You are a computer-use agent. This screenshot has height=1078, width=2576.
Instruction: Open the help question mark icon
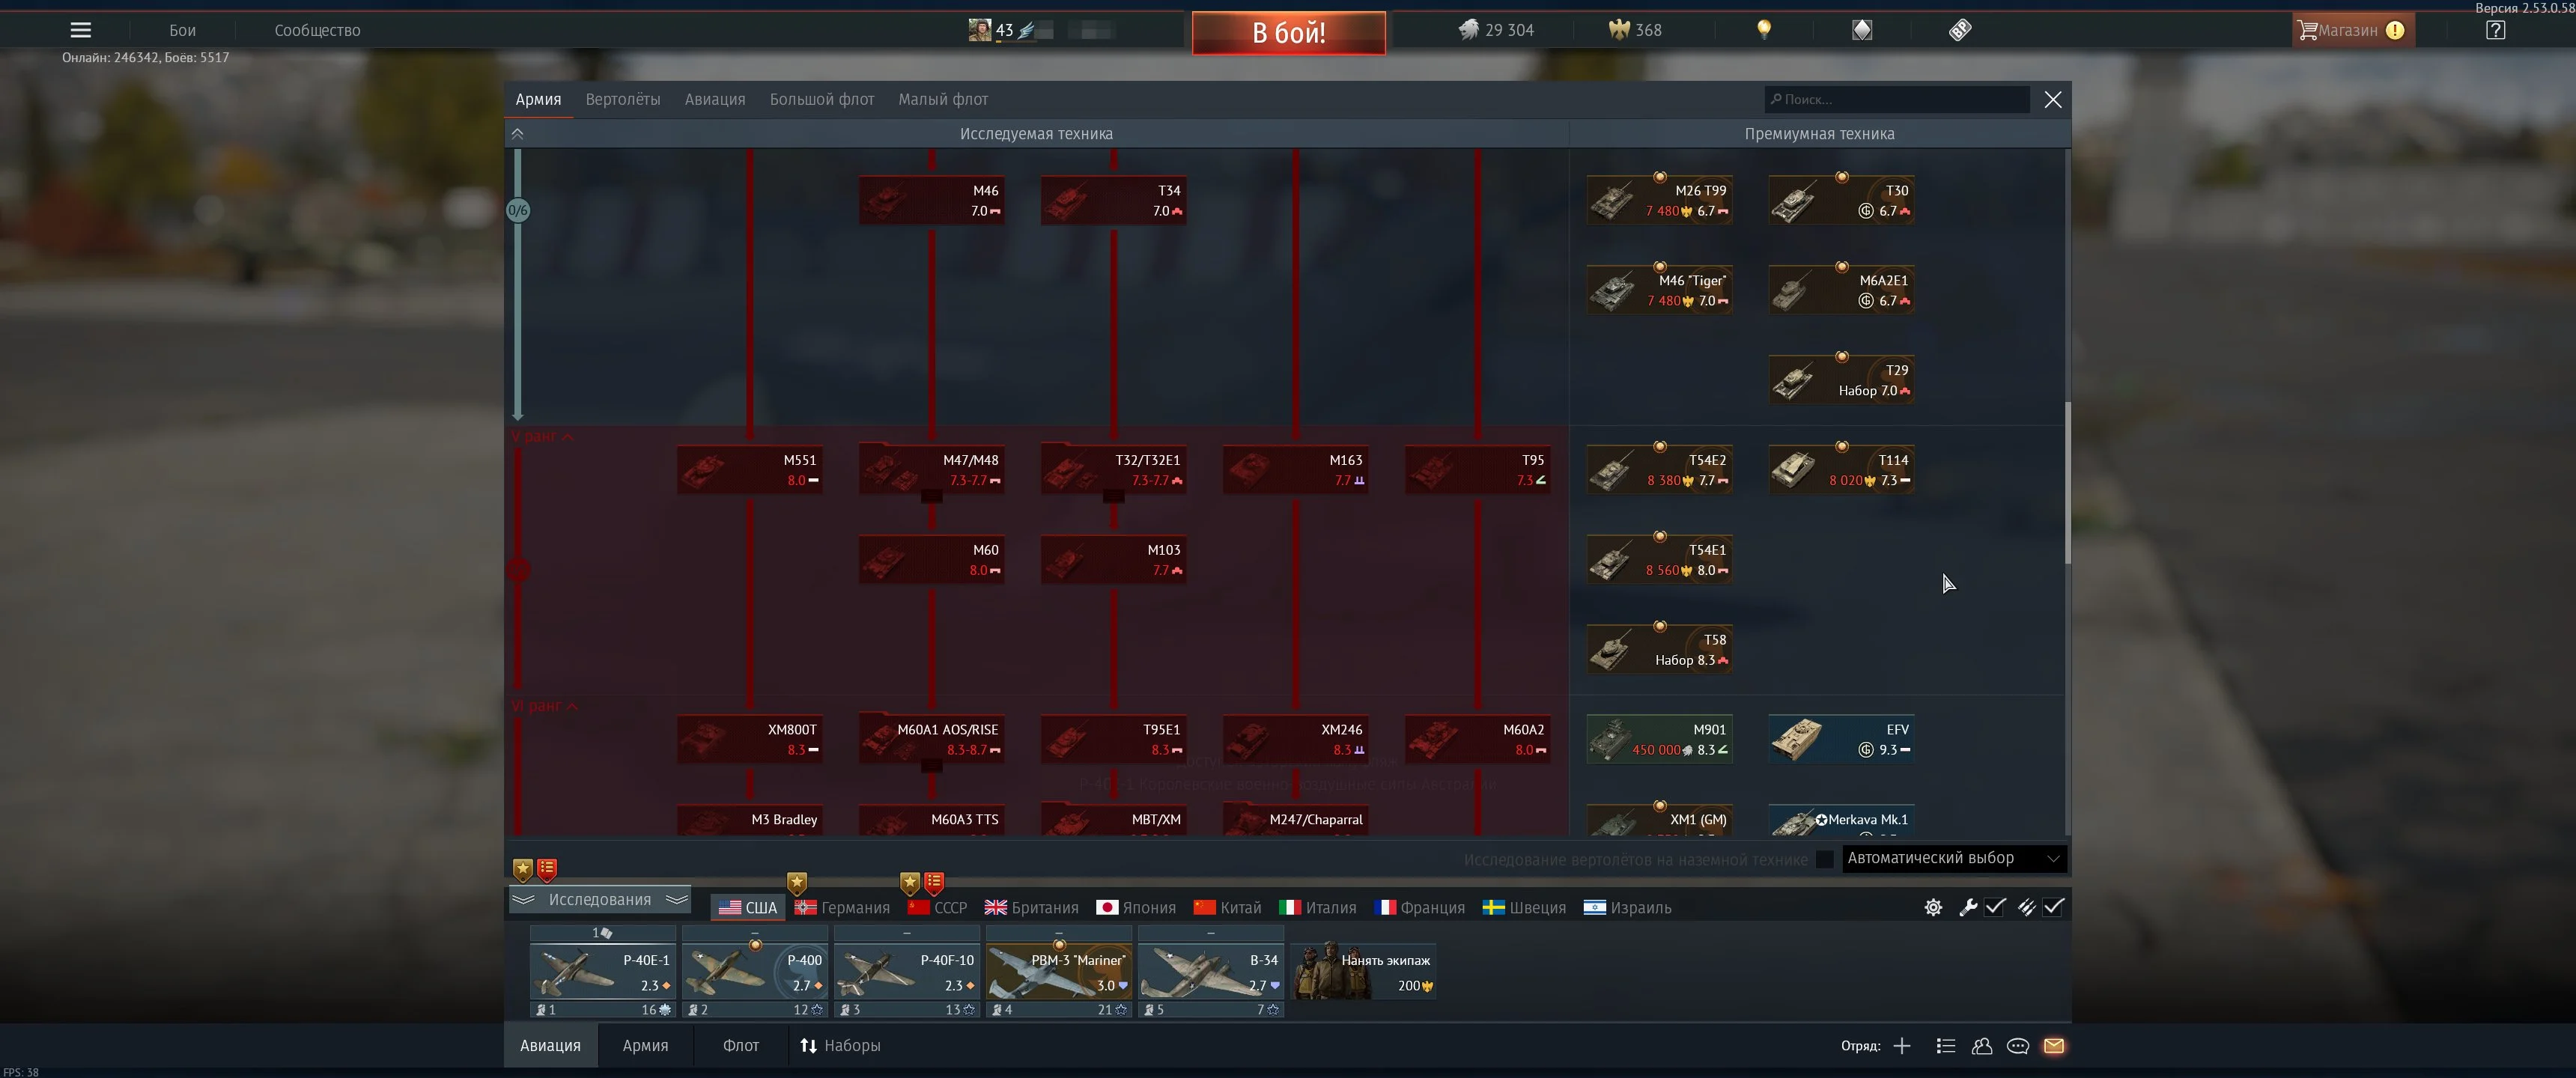tap(2495, 30)
